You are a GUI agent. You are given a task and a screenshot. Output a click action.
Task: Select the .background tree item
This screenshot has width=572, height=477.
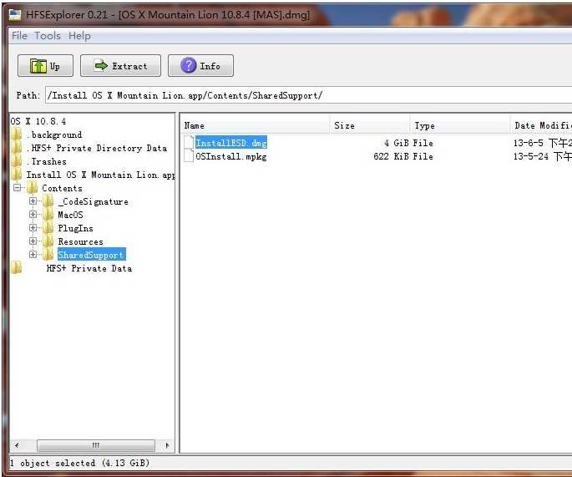point(54,134)
